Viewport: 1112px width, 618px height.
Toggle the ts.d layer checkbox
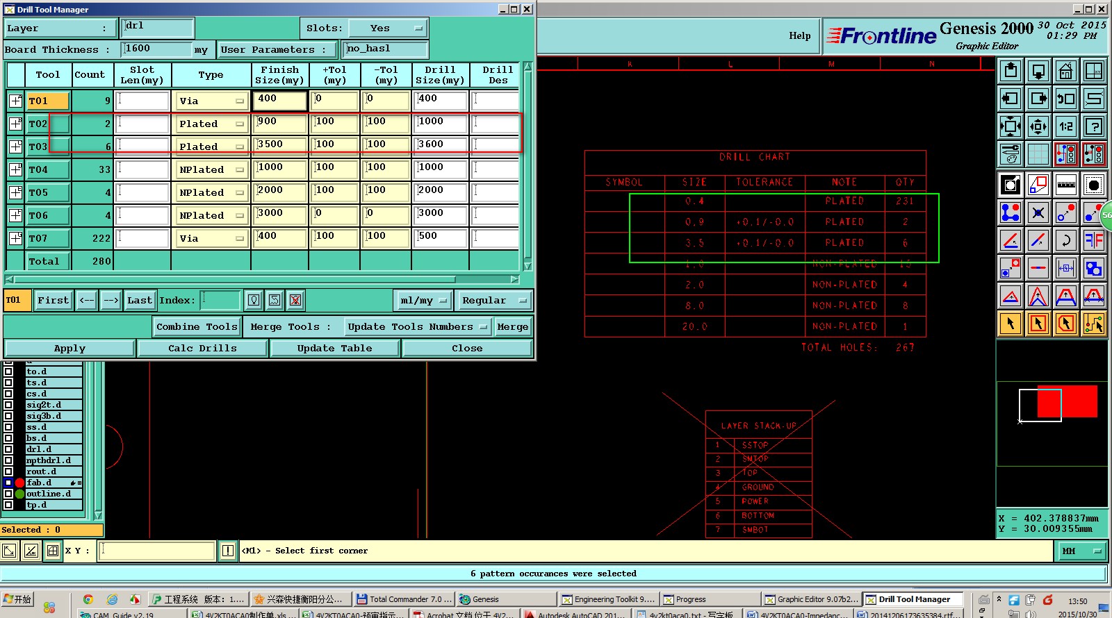(x=8, y=383)
